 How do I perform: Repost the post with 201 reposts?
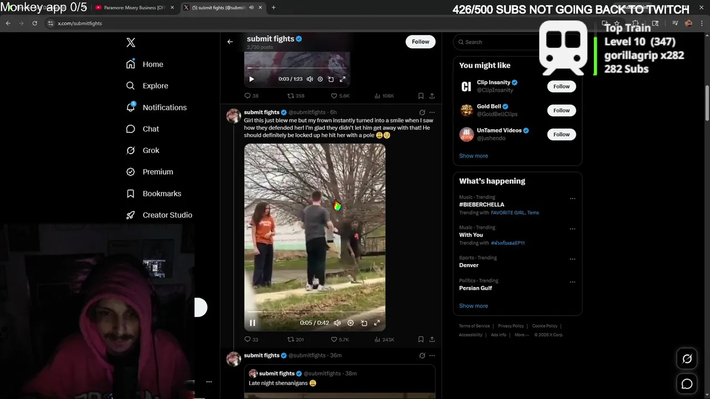295,339
